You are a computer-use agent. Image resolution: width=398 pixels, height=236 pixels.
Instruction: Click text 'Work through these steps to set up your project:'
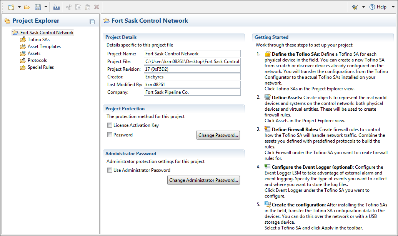(x=304, y=45)
